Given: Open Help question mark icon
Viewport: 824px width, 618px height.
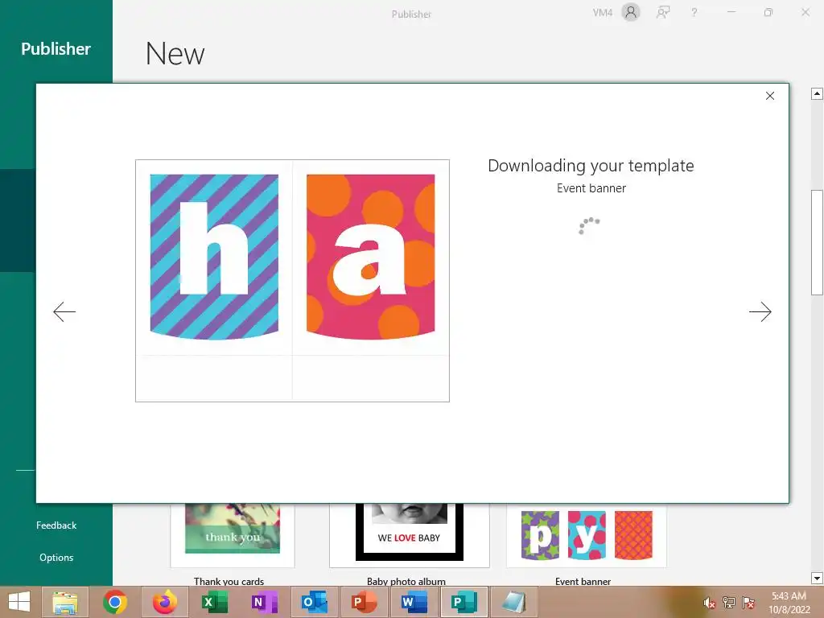Looking at the screenshot, I should (694, 12).
